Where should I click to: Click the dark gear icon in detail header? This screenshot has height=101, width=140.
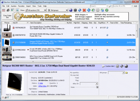[126, 66]
